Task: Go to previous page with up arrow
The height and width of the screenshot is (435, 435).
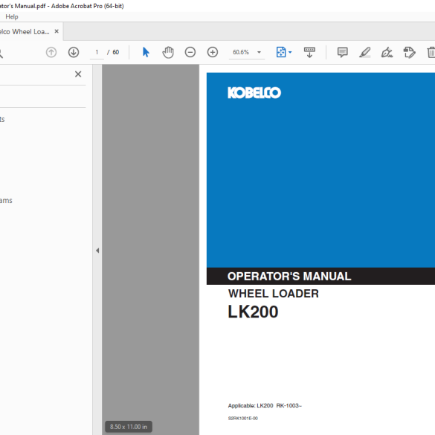Action: coord(51,52)
